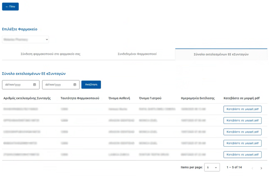Click the Ταυτότητα Φαρμακοποιού column header
Screen dimensions: 270x176
(x=80, y=98)
